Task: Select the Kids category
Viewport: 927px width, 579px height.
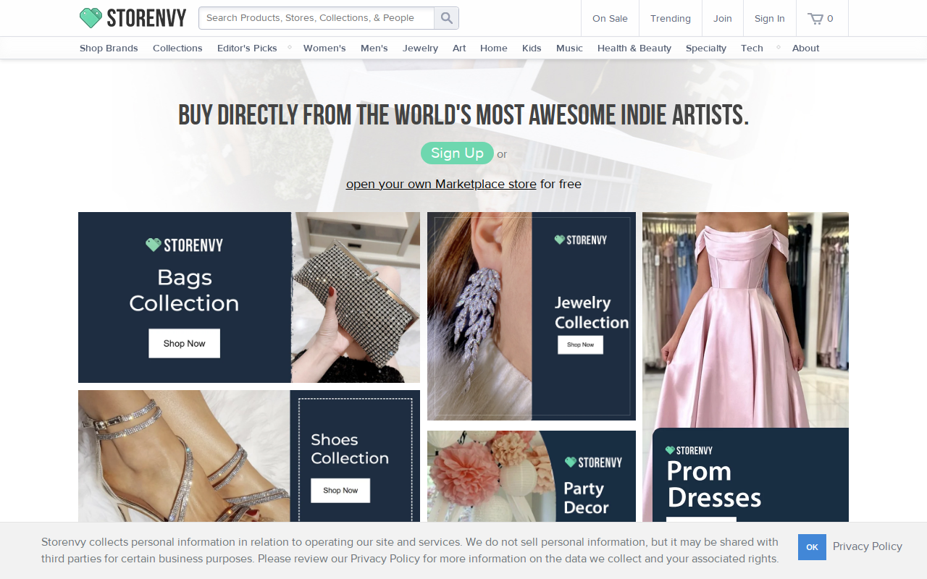Action: pos(532,48)
